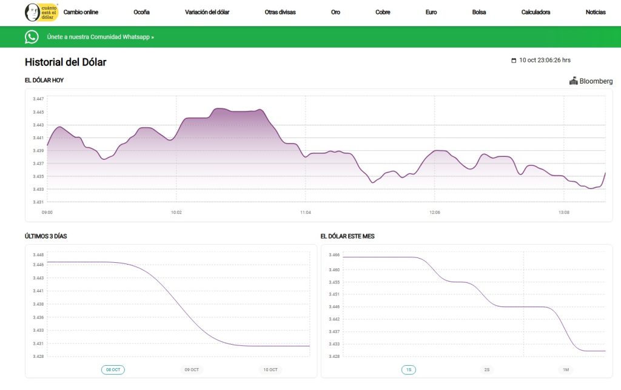Screen dimensions: 621x390
Task: Select the 09 OCT chart toggle
Action: click(x=192, y=369)
